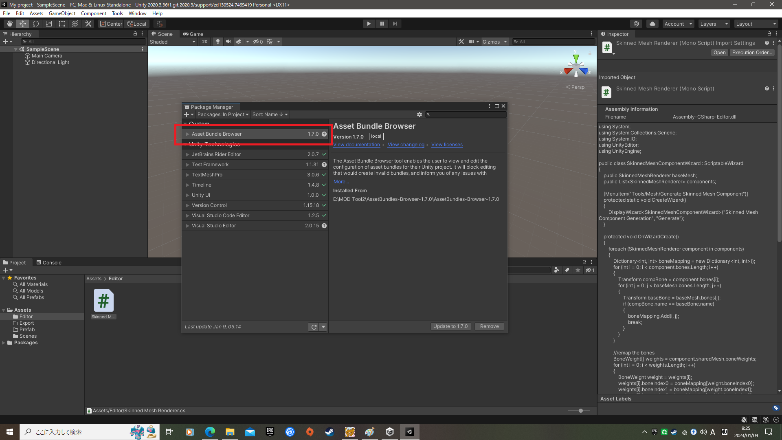Click the package list refresh button
Screen dimensions: 782x440
(314, 327)
